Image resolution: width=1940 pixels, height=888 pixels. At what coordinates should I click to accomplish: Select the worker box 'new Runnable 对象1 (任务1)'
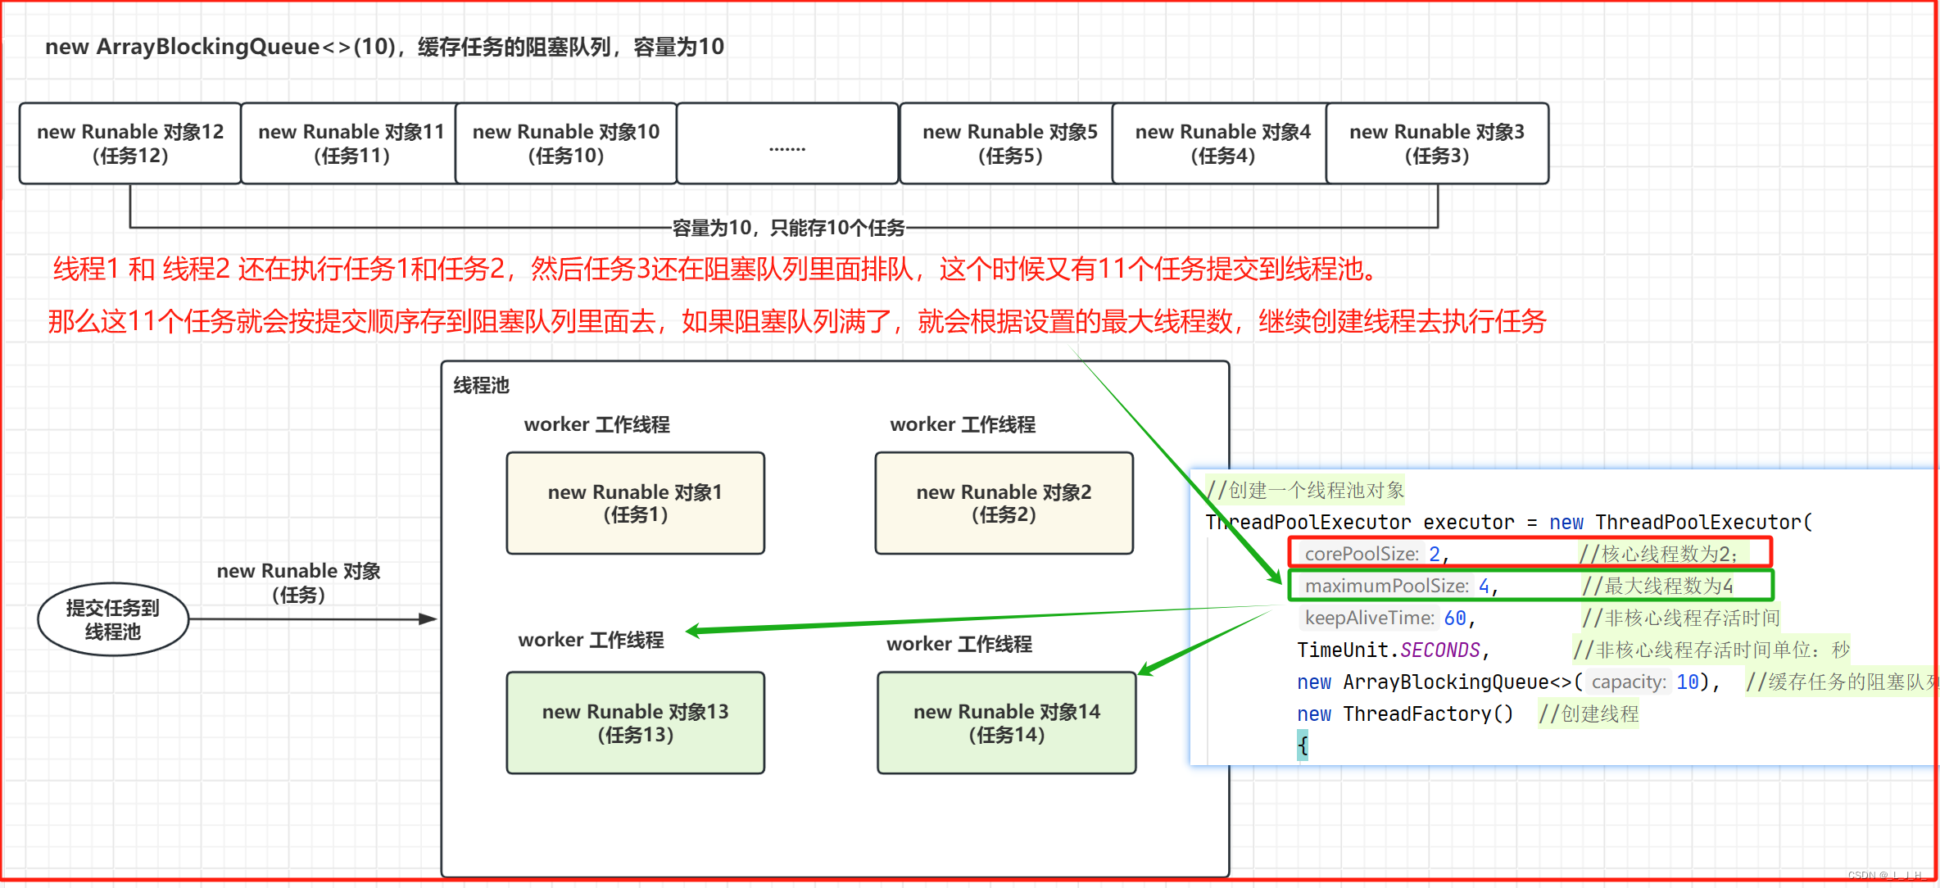point(636,503)
